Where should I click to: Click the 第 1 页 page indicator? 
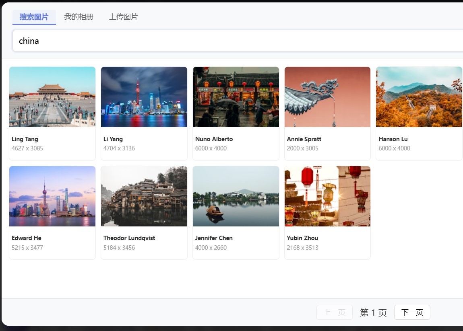coord(373,312)
